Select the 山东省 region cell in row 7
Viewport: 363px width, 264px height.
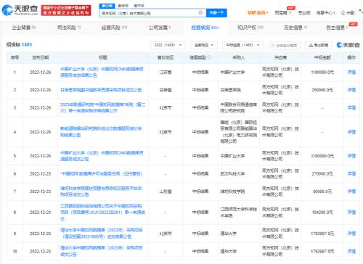[166, 191]
